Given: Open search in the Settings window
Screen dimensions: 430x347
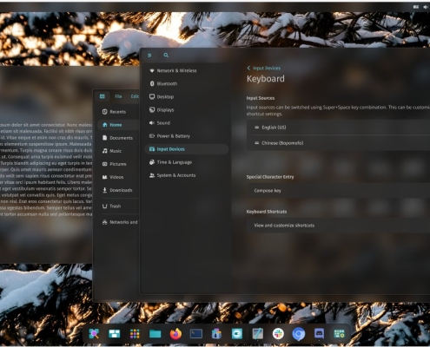Looking at the screenshot, I should (x=166, y=56).
